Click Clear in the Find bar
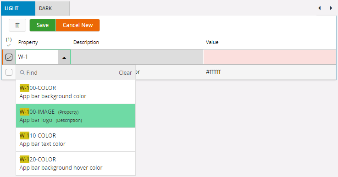 (125, 73)
